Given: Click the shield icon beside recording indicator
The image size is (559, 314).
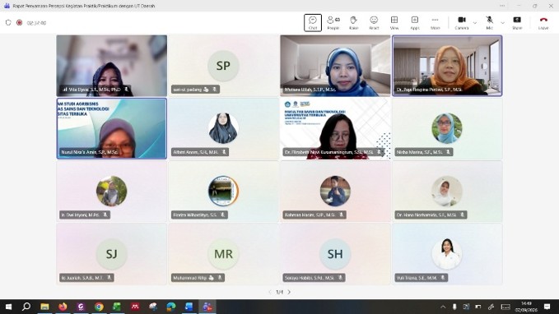Looking at the screenshot, I should click(x=8, y=22).
